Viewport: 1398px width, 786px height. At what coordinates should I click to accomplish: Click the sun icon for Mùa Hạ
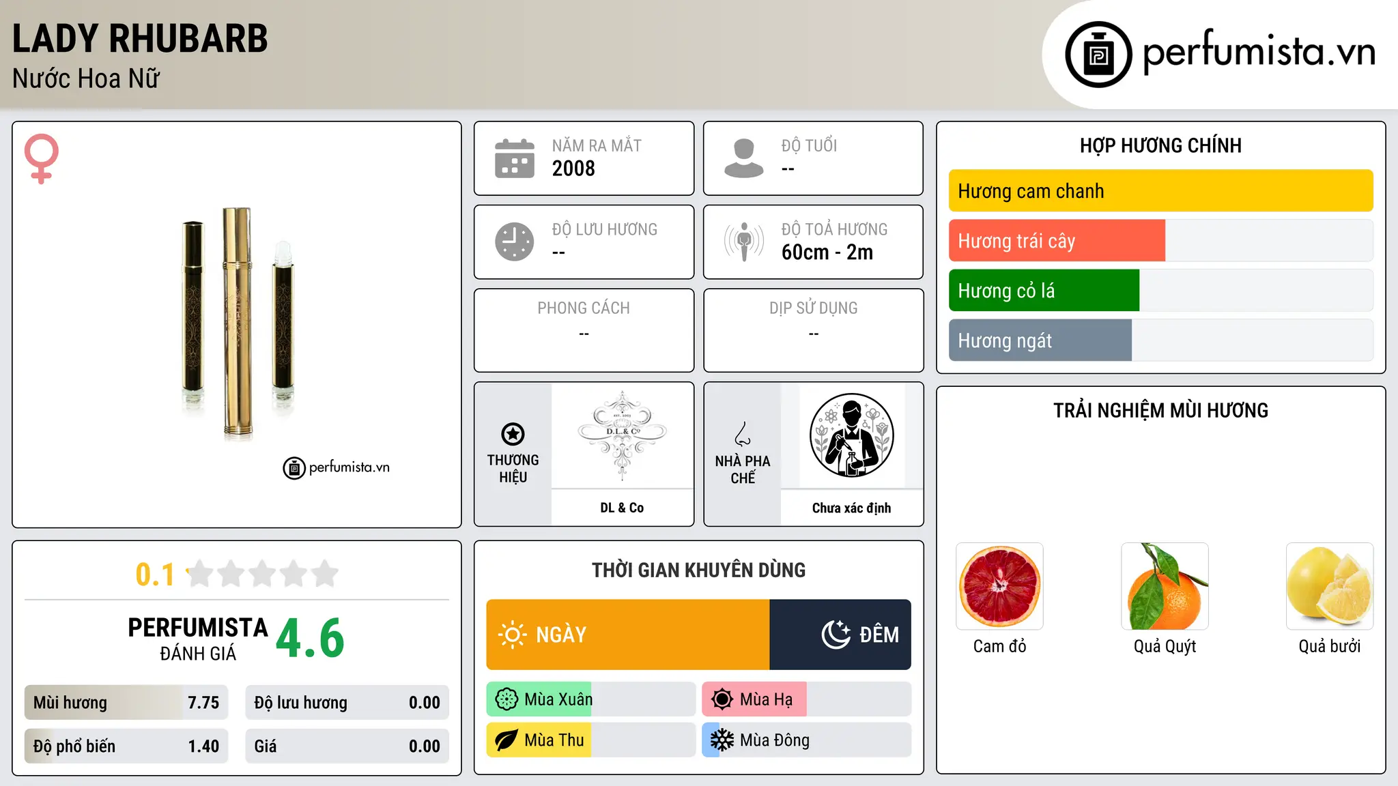[x=722, y=699]
